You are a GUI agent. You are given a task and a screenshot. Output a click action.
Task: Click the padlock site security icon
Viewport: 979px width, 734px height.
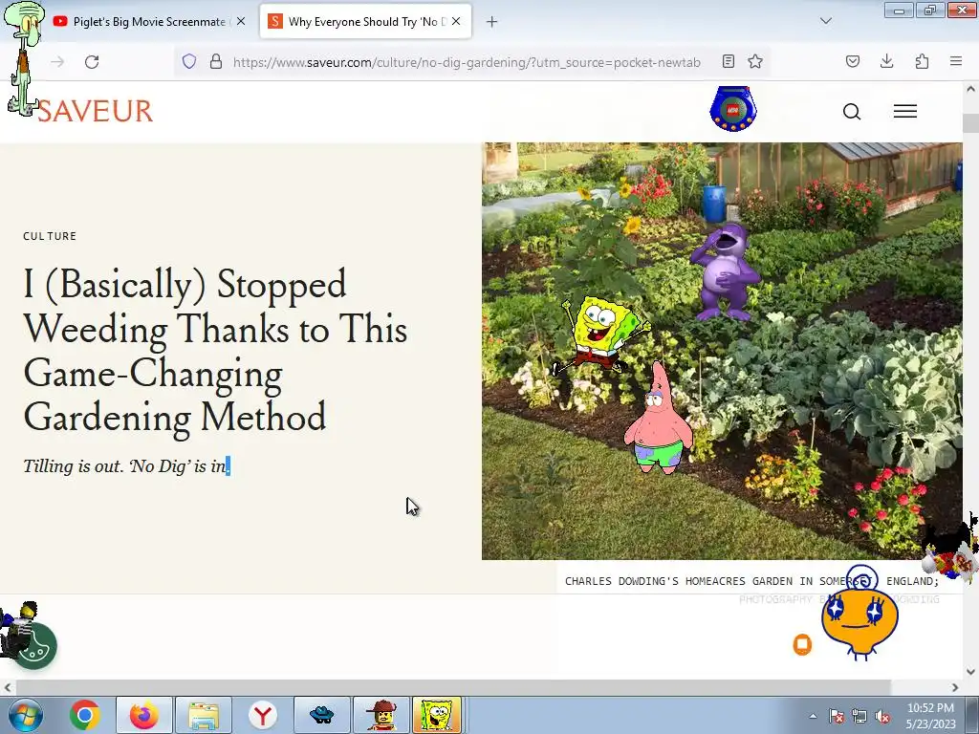216,61
